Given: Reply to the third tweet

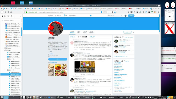Looking at the screenshot, I should pyautogui.click(x=75, y=85).
